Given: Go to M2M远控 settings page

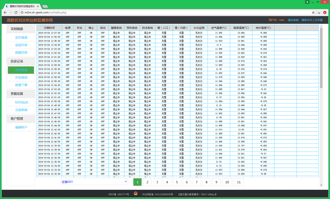Looking at the screenshot, I should [x=21, y=103].
